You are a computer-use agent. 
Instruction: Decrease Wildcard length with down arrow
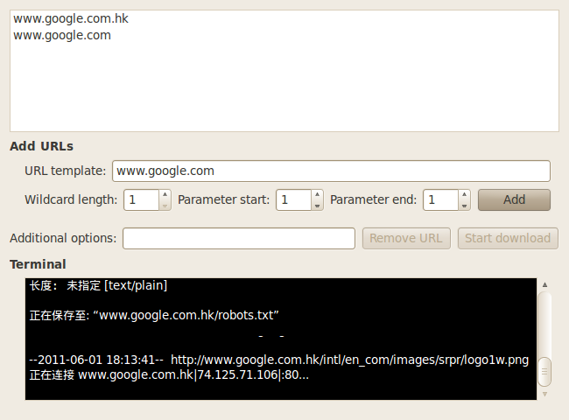(165, 206)
